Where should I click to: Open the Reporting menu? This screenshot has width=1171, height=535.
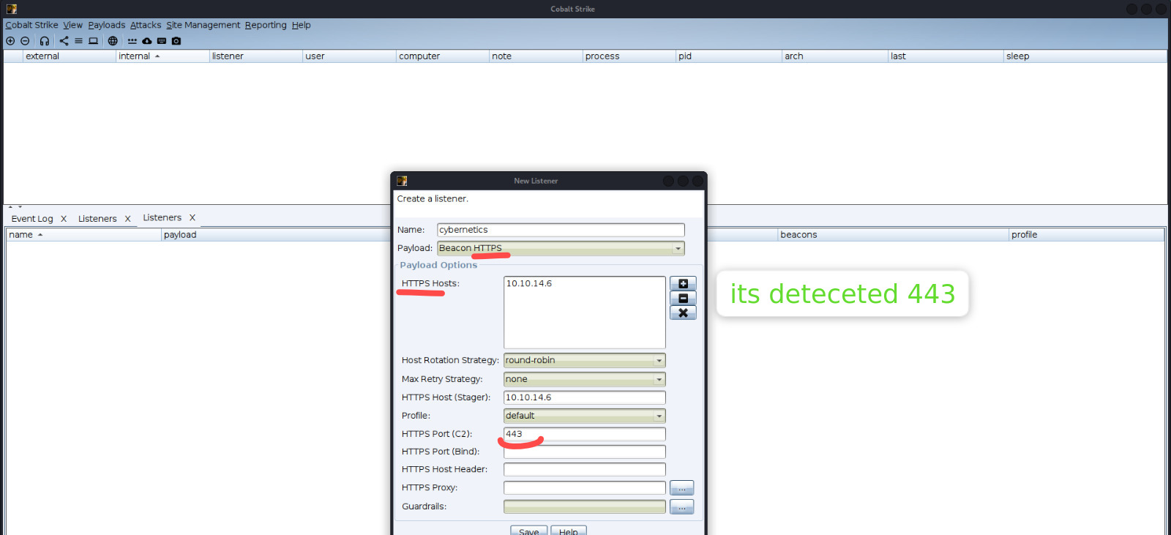[266, 25]
